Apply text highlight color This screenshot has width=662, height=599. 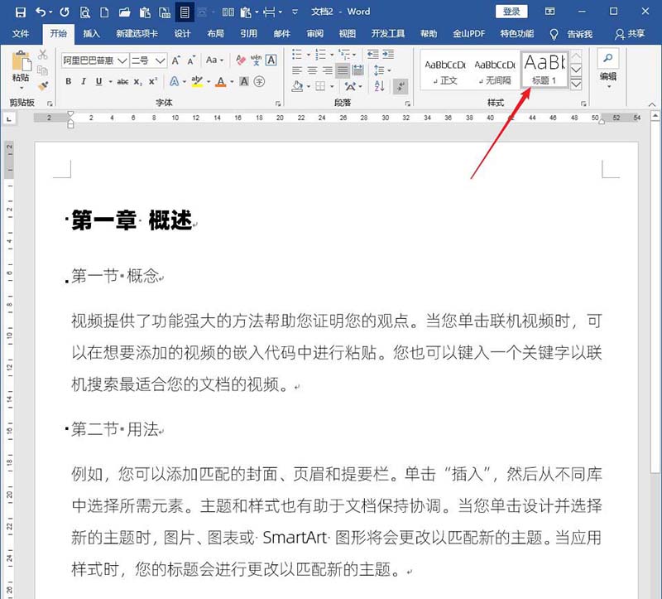pos(198,80)
